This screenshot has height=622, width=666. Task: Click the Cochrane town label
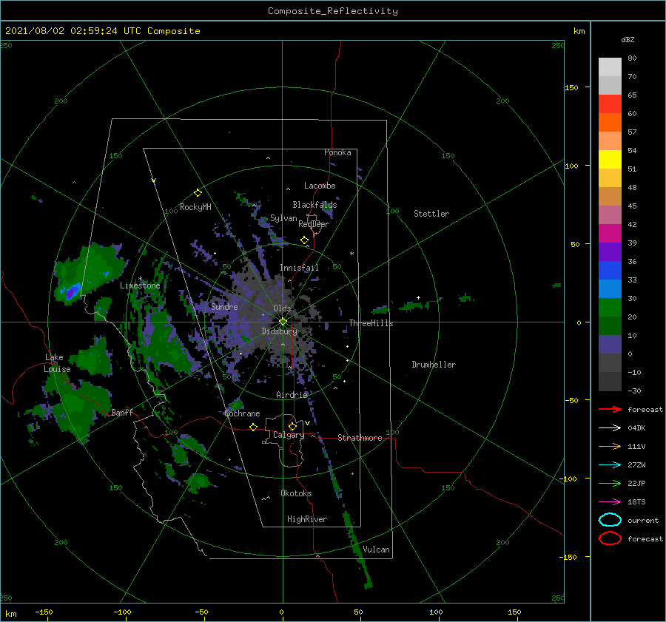click(242, 413)
